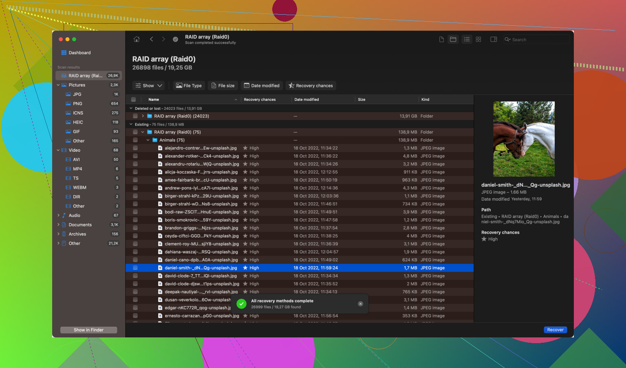626x368 pixels.
Task: Collapse the Animals (75) folder
Action: click(x=148, y=140)
